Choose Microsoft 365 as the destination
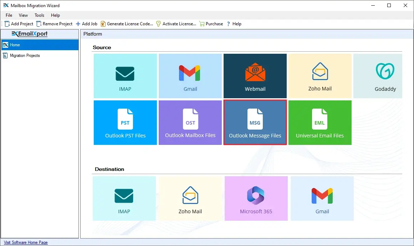The width and height of the screenshot is (414, 246). [256, 198]
